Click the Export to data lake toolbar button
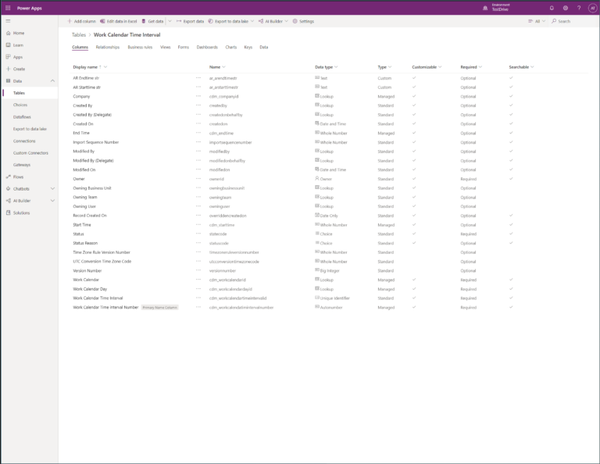Viewport: 600px width, 464px height. [x=228, y=21]
